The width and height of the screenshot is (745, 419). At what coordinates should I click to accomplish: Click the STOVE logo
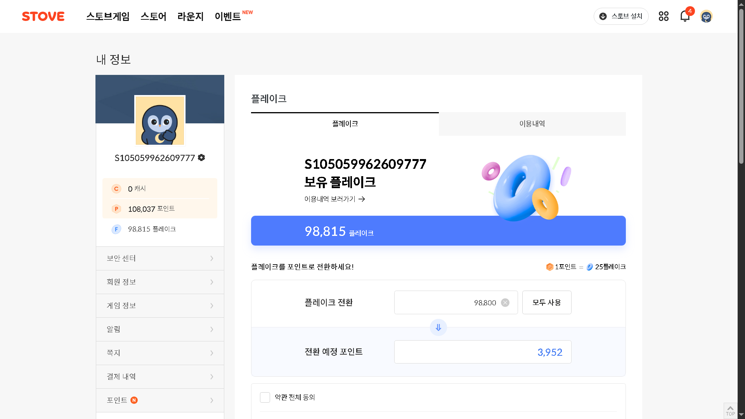43,16
